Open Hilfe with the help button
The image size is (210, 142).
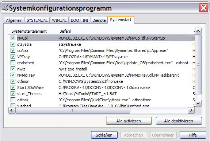(x=193, y=135)
